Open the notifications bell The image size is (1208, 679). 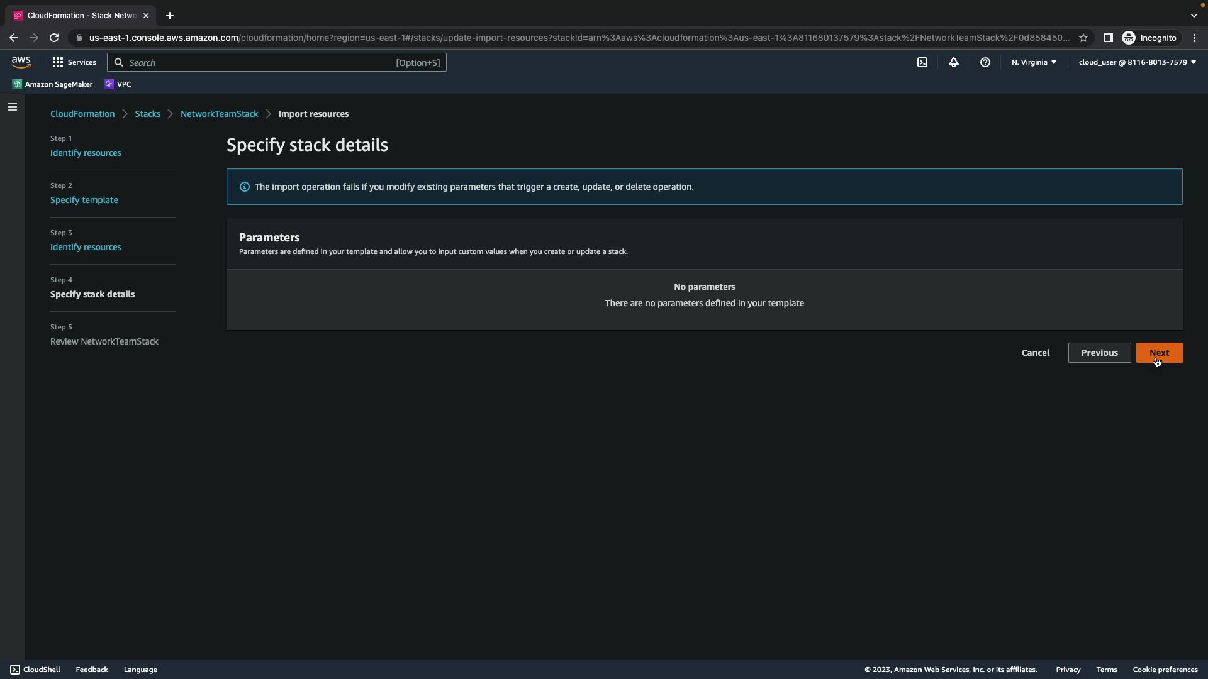tap(954, 62)
